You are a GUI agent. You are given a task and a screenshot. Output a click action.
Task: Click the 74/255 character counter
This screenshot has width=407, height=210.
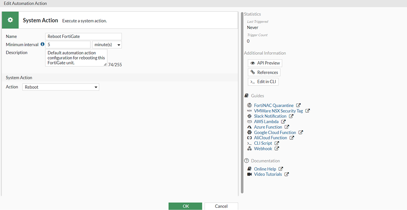click(x=115, y=65)
